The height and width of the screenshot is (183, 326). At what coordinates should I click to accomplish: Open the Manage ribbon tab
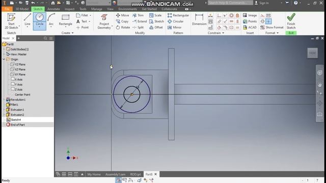tap(97, 9)
